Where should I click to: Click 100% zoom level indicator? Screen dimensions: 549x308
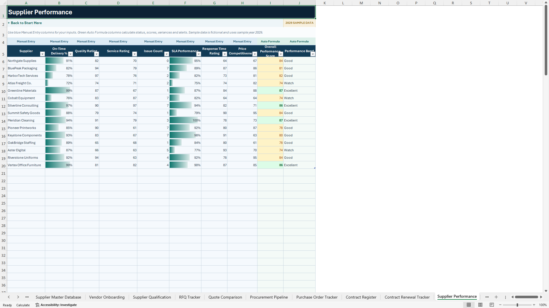point(543,305)
